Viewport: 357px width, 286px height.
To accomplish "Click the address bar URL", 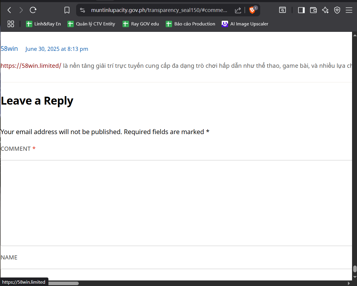I will pyautogui.click(x=159, y=10).
